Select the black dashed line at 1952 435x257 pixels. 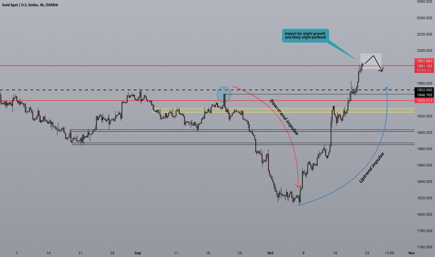[x=207, y=90]
